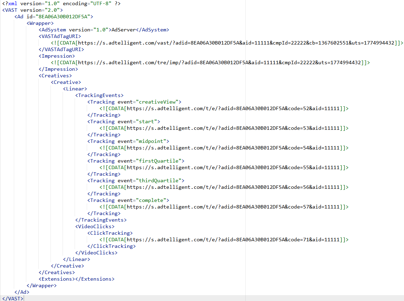This screenshot has height=301, width=404.
Task: Click the closing VAST tag on last line
Action: tap(13, 298)
